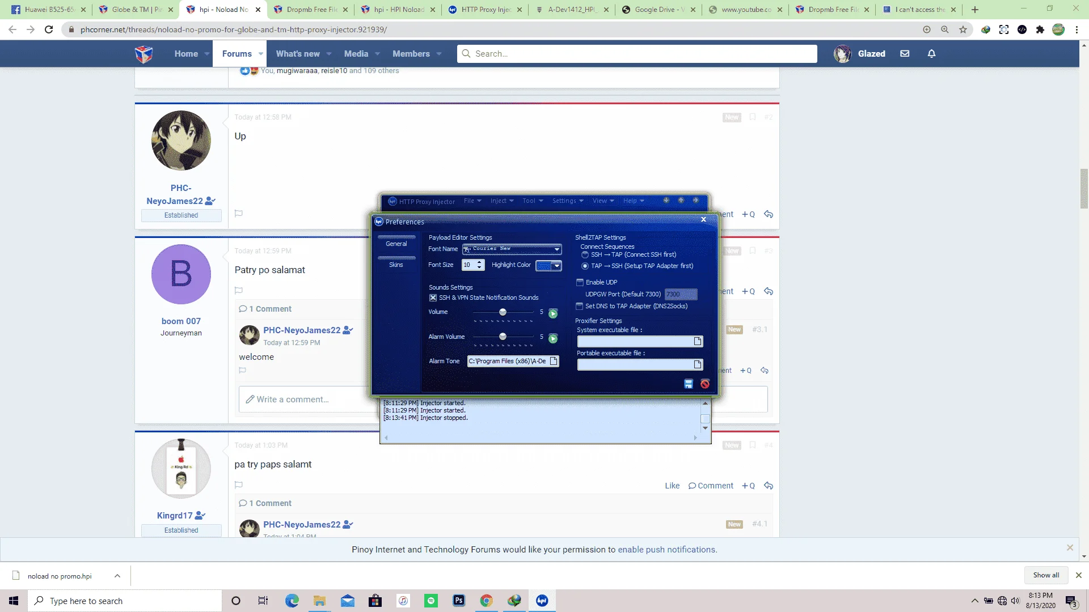Switch to the General preferences tab
1089x612 pixels.
(x=396, y=244)
